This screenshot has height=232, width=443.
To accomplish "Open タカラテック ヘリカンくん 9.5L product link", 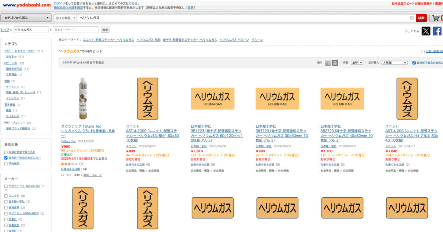I will 88,131.
